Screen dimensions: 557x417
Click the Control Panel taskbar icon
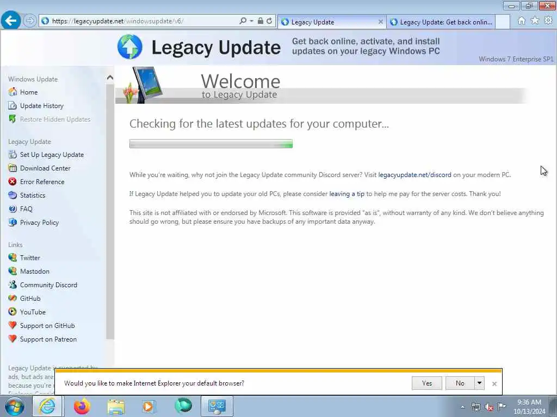217,406
